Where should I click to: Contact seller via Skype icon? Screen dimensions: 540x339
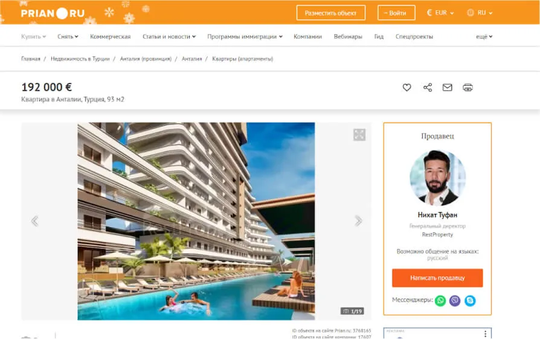pos(470,300)
